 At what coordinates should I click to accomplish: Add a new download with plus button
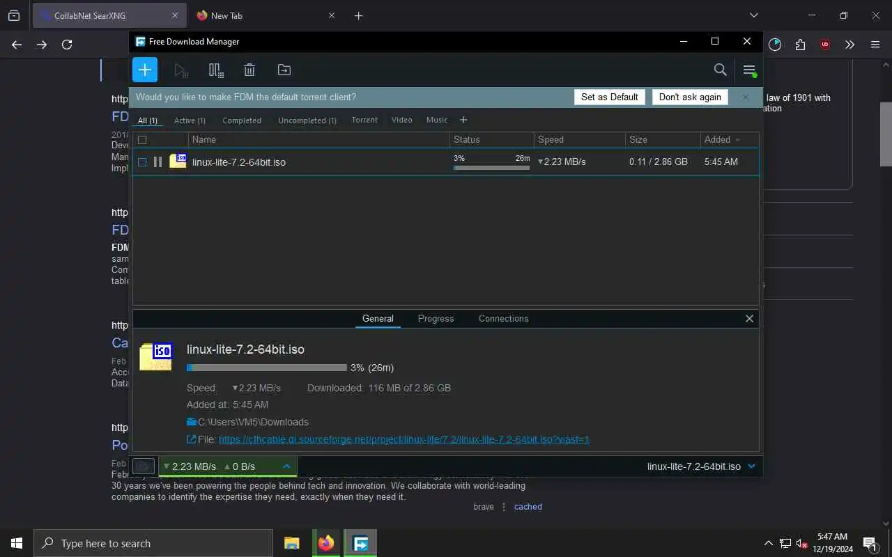point(145,70)
